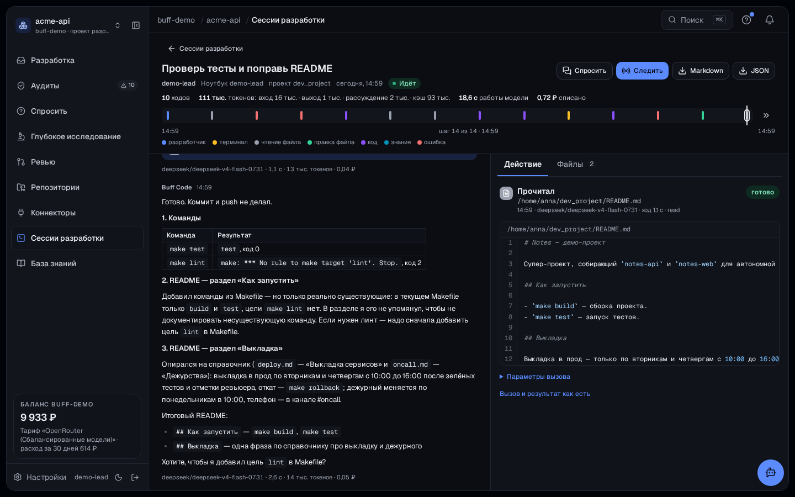The image size is (795, 497).
Task: Switch to the Действие tab
Action: pos(523,165)
